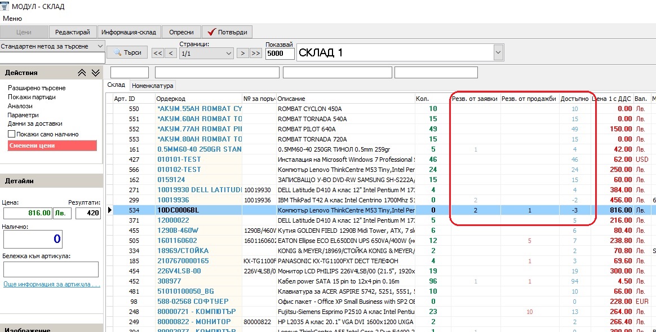Sort by the Ордеркод column header
The image size is (656, 332).
pyautogui.click(x=198, y=99)
